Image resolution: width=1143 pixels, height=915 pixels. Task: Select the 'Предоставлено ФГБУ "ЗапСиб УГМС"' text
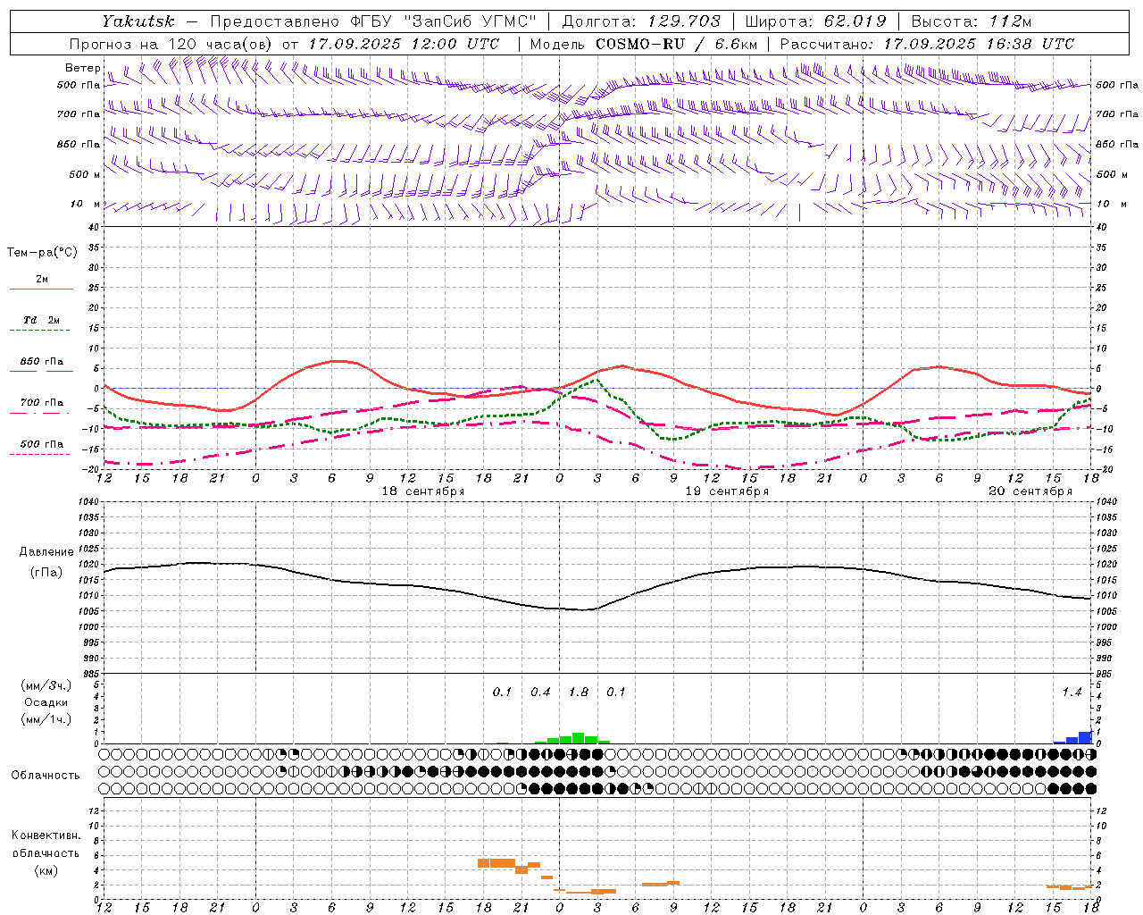[373, 21]
